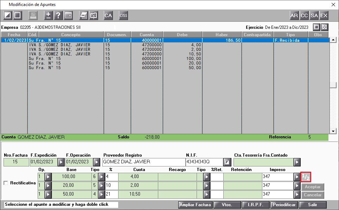The width and height of the screenshot is (339, 210).
Task: Open Tipo arrow next to value 5
Action: pyautogui.click(x=101, y=186)
